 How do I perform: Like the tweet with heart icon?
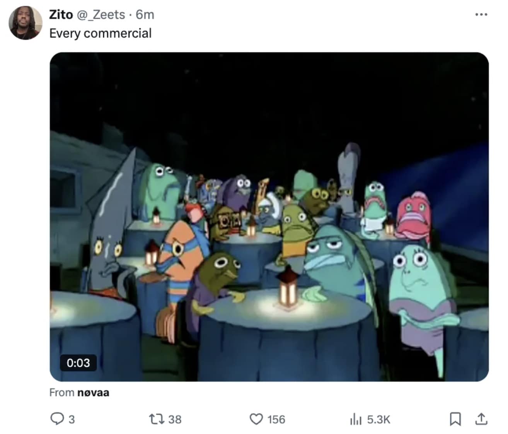pyautogui.click(x=256, y=419)
